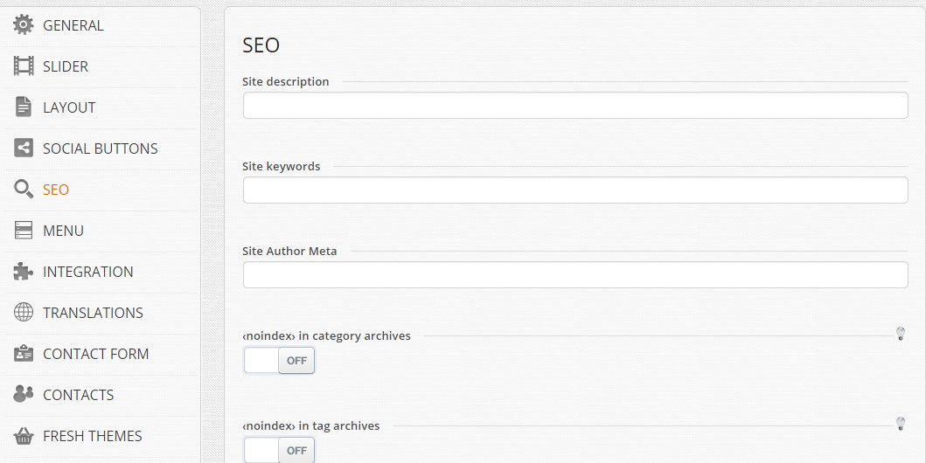Click hint bulb for tag archives noindex

coord(901,424)
